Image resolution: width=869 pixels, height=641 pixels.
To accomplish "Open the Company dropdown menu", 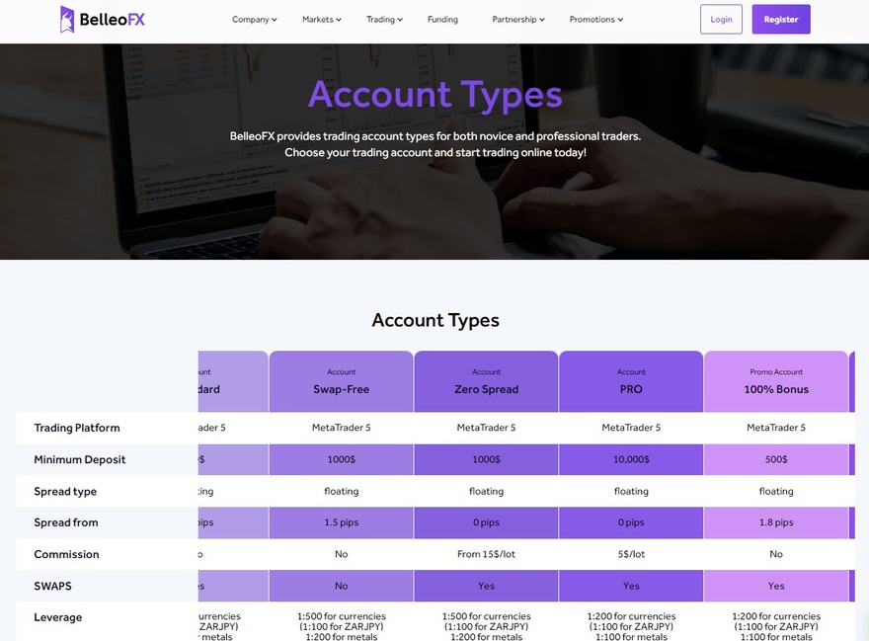I will click(x=255, y=20).
